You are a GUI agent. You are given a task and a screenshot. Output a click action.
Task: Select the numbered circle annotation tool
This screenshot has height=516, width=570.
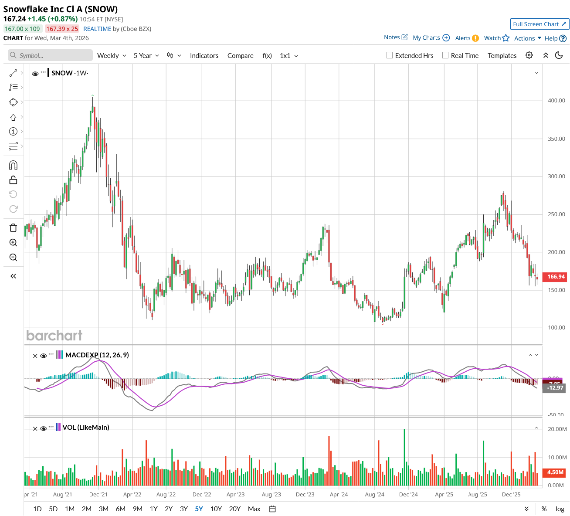tap(13, 132)
